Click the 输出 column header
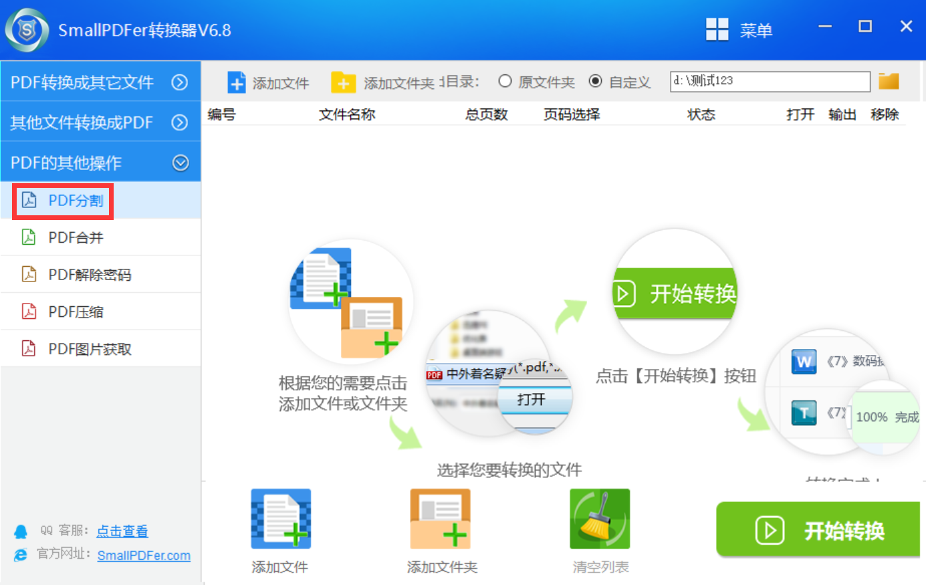This screenshot has height=585, width=926. click(842, 114)
